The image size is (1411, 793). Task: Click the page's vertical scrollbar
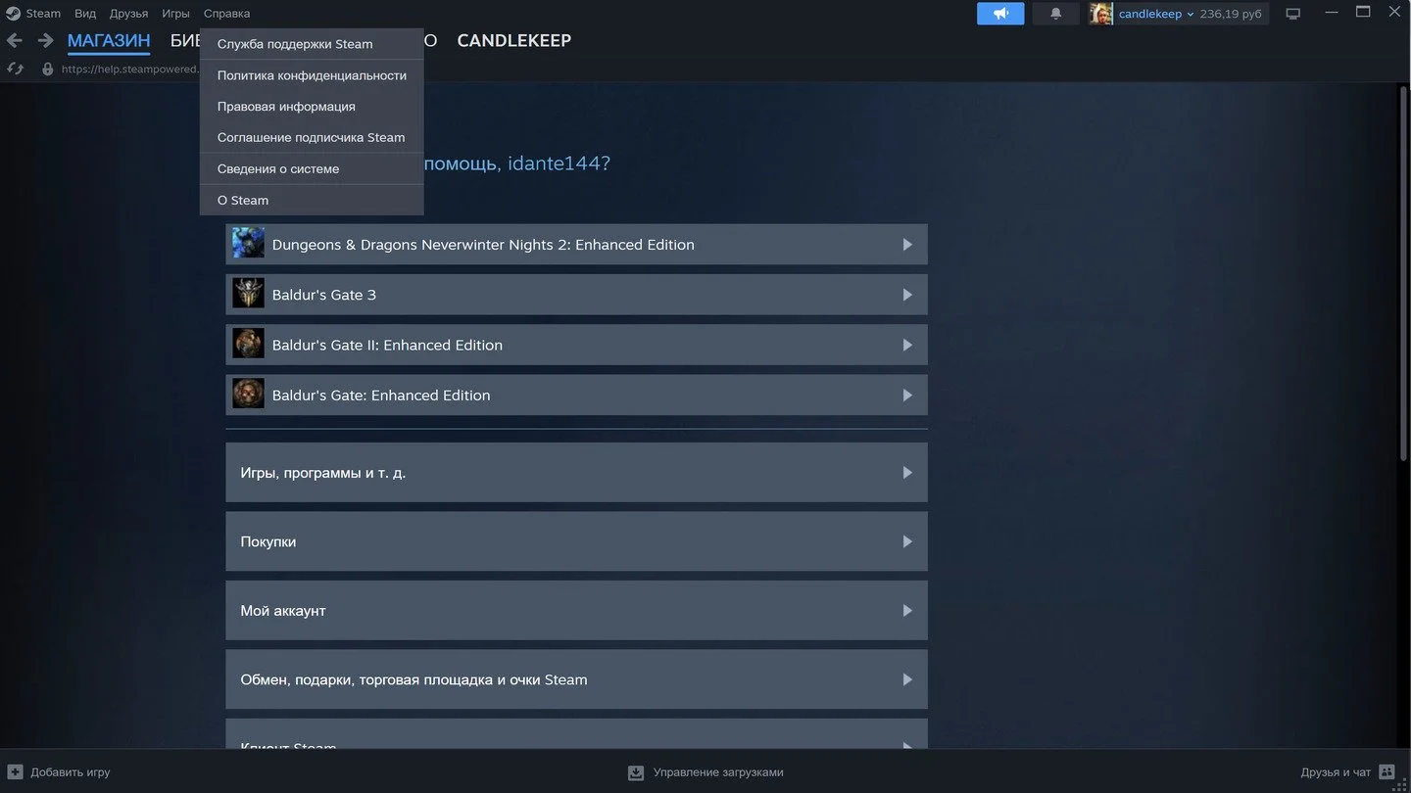pos(1402,274)
